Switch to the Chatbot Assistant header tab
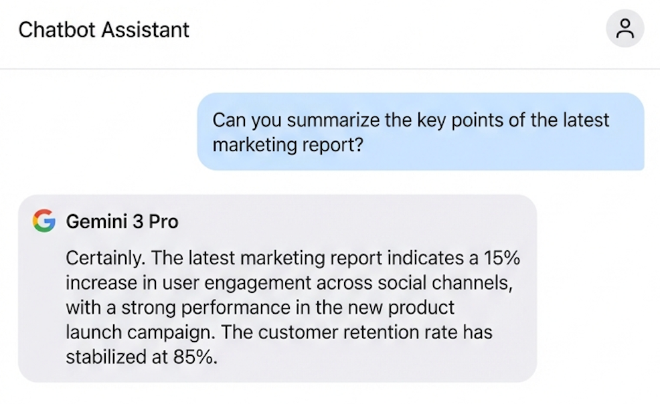 (104, 29)
